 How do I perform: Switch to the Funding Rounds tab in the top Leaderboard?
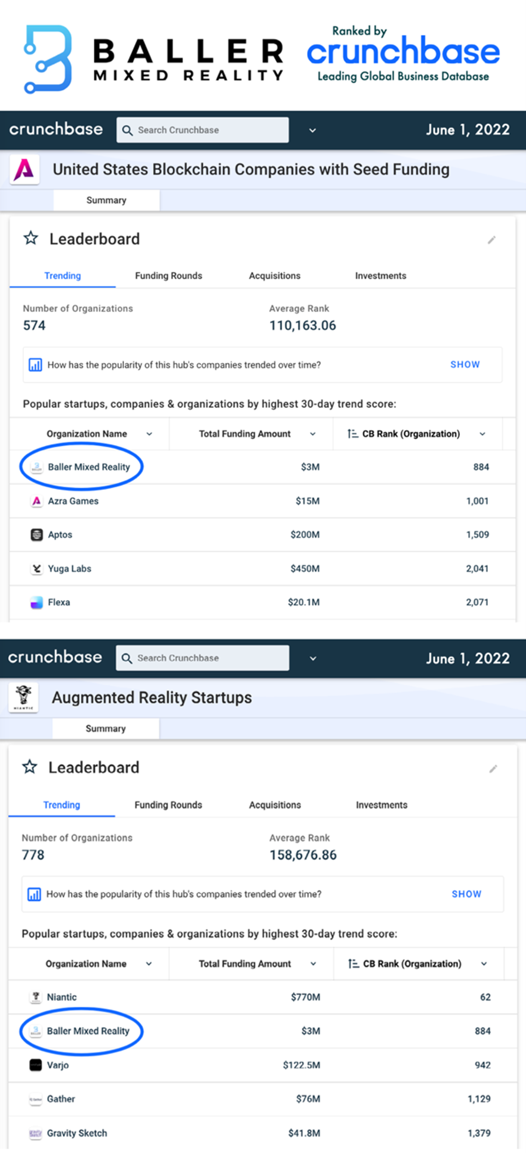168,276
